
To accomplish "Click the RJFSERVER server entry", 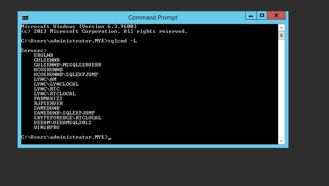I will click(x=48, y=103).
